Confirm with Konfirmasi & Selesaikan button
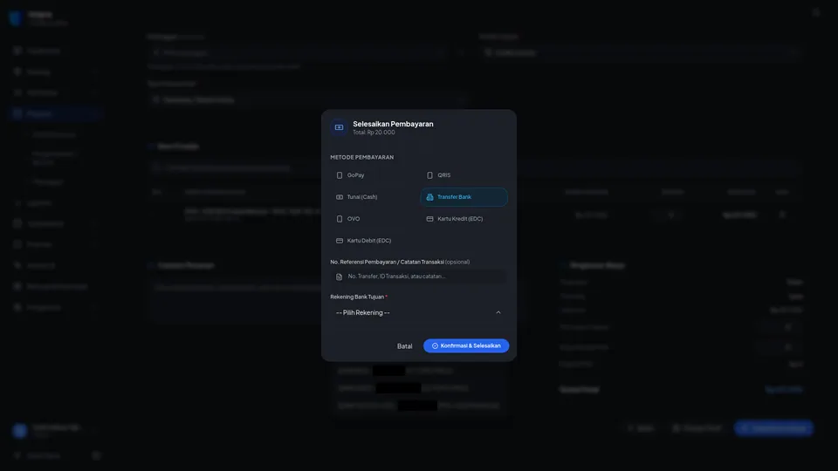 click(466, 346)
